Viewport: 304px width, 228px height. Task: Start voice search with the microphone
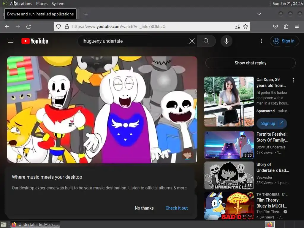[x=227, y=41]
